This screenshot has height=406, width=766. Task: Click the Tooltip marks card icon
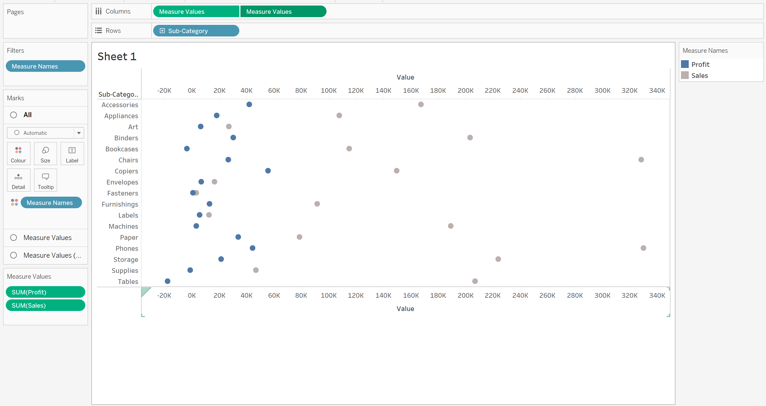click(45, 177)
